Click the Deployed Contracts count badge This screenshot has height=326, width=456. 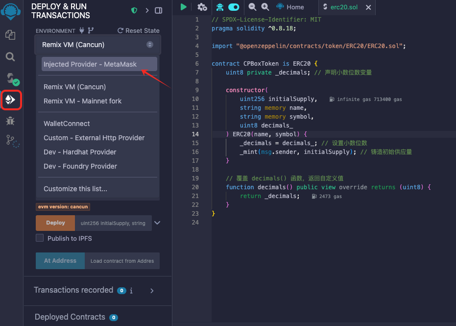(x=114, y=317)
